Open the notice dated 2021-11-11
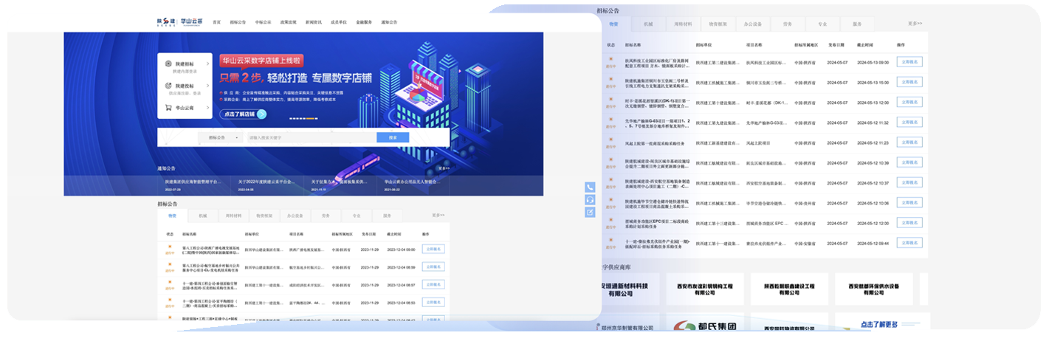Image resolution: width=1049 pixels, height=344 pixels. point(338,184)
